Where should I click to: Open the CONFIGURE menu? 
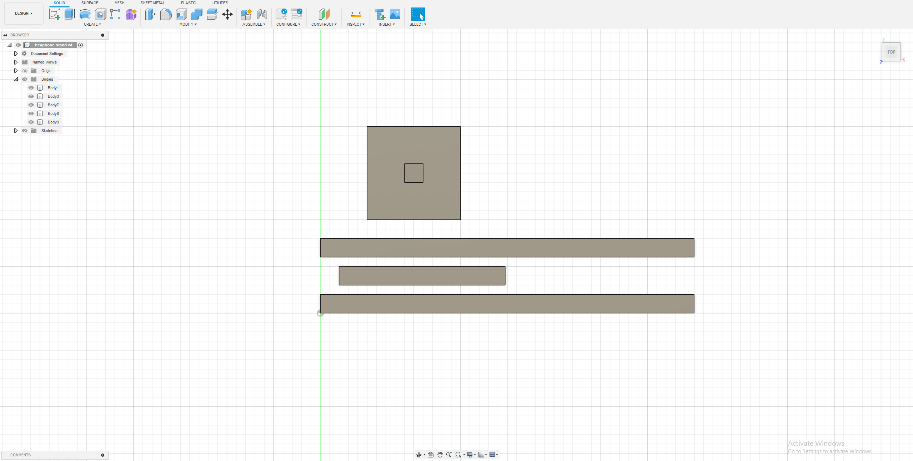pos(288,24)
